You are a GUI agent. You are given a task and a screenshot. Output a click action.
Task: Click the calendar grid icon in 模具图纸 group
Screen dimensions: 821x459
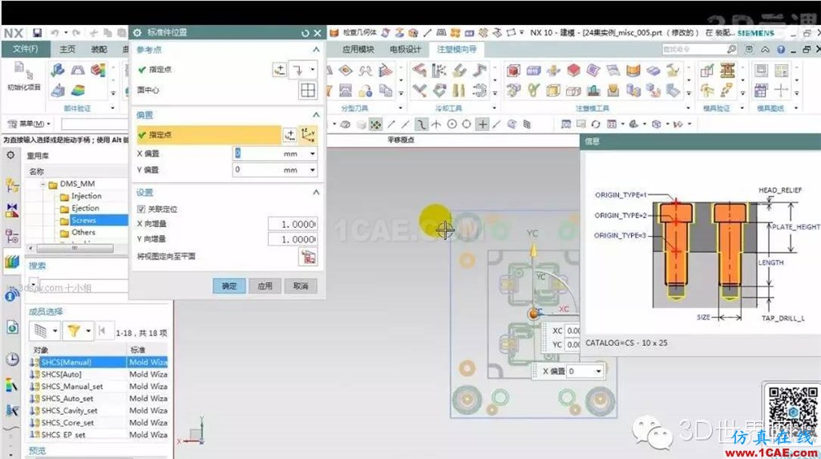tap(761, 91)
